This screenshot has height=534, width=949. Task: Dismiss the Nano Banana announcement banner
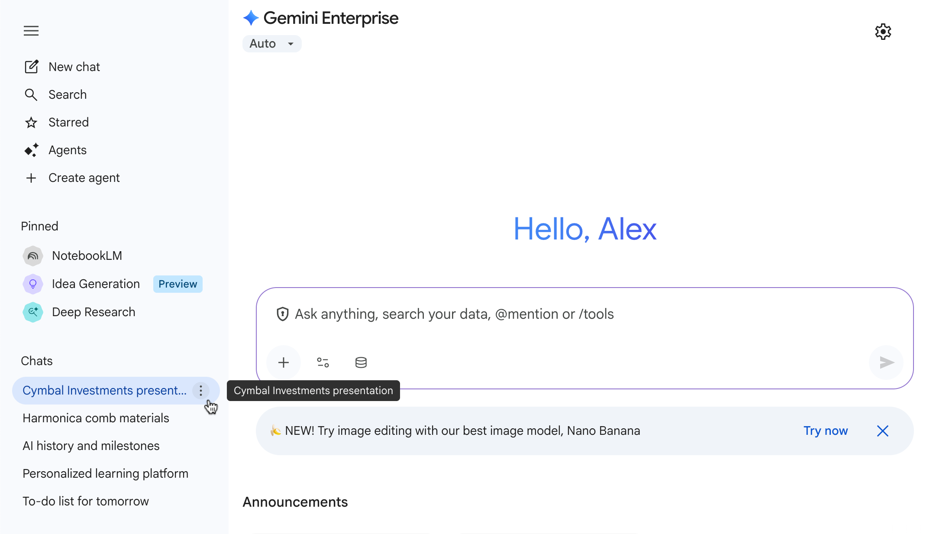[x=882, y=430]
